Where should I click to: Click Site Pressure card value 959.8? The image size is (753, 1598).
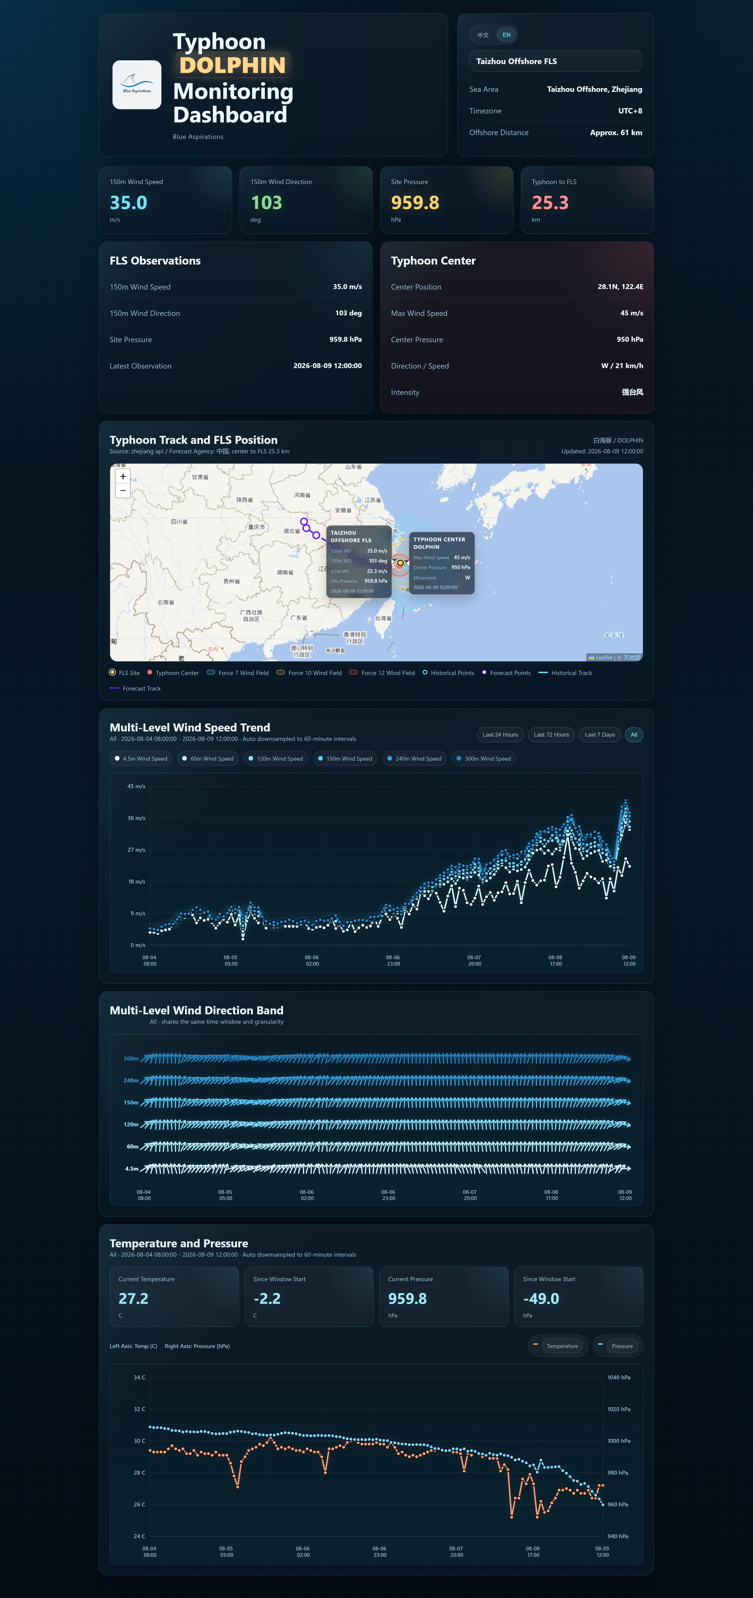coord(415,203)
